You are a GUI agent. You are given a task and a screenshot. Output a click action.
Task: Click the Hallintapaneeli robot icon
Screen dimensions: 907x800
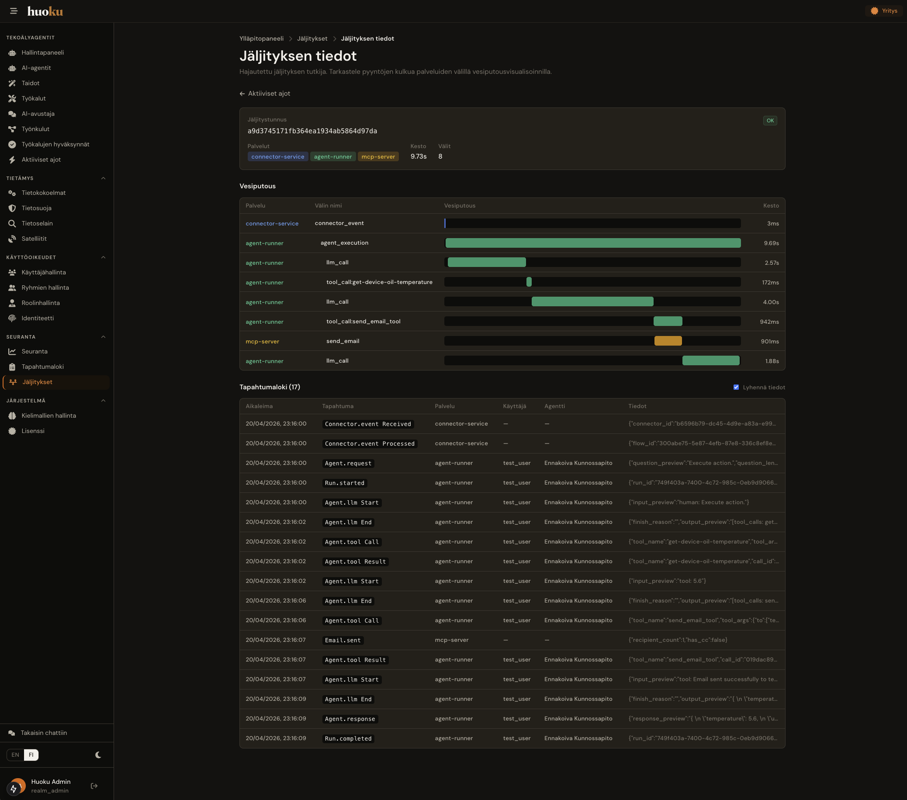(12, 53)
